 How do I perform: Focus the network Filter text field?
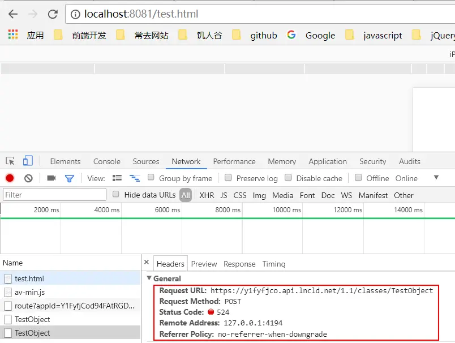(54, 195)
